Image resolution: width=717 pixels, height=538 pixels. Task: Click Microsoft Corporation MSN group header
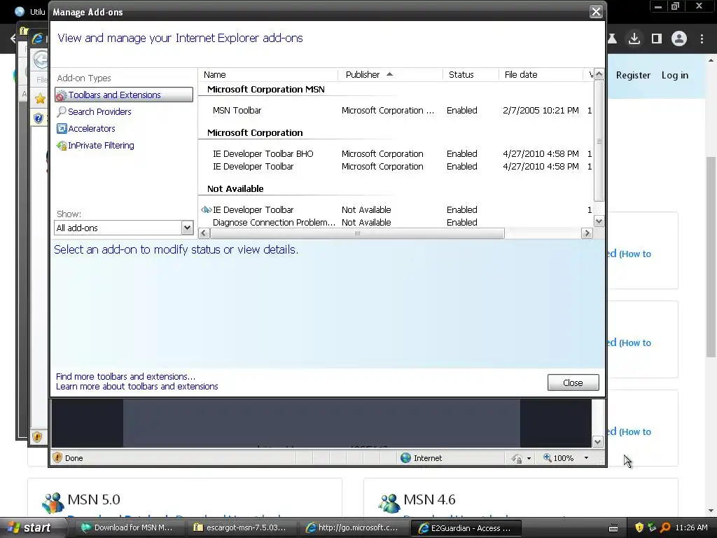click(x=265, y=89)
